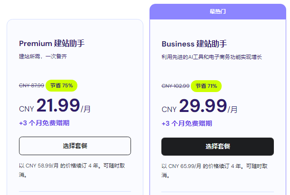Click the green 节省 75% badge

click(x=62, y=86)
